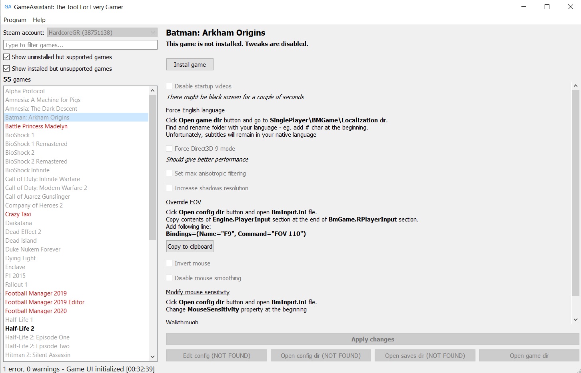Open the Help menu
Viewport: 581px width, 373px height.
tap(39, 20)
